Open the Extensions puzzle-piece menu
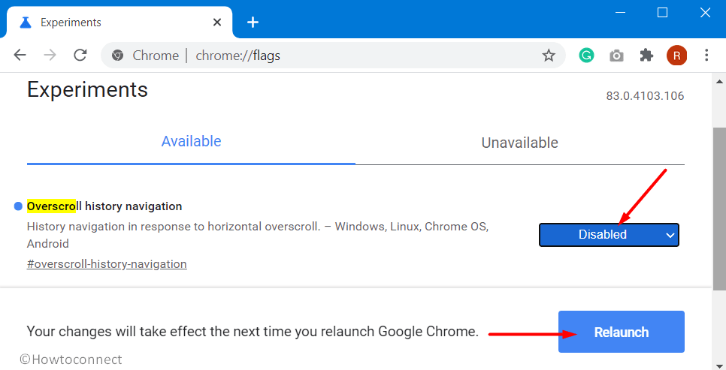This screenshot has width=726, height=370. tap(646, 56)
